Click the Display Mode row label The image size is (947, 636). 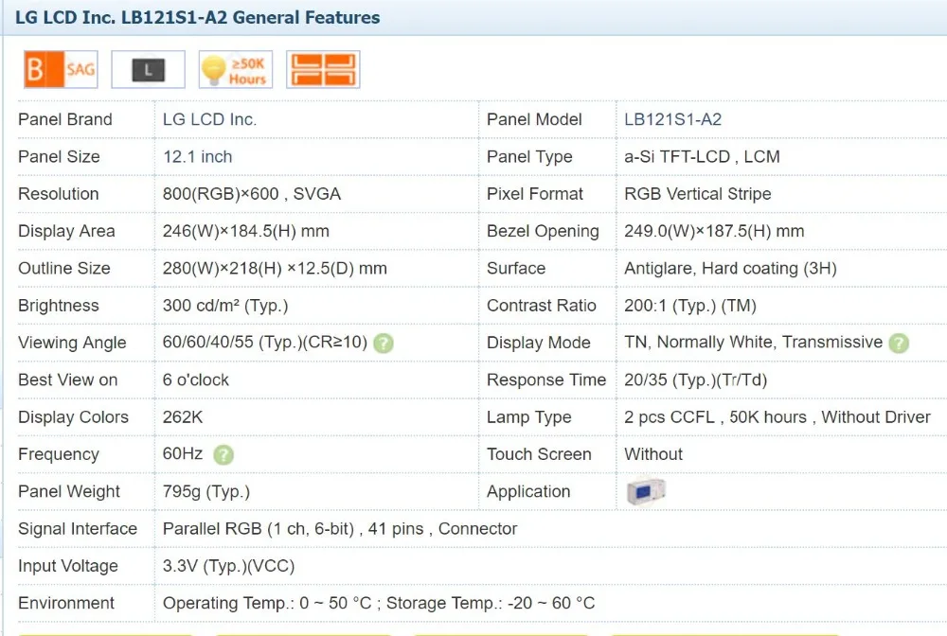coord(539,343)
